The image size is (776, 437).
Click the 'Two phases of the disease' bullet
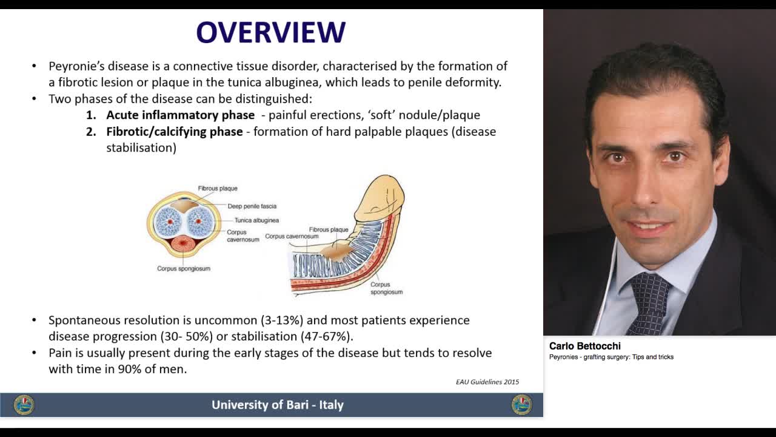tap(180, 99)
